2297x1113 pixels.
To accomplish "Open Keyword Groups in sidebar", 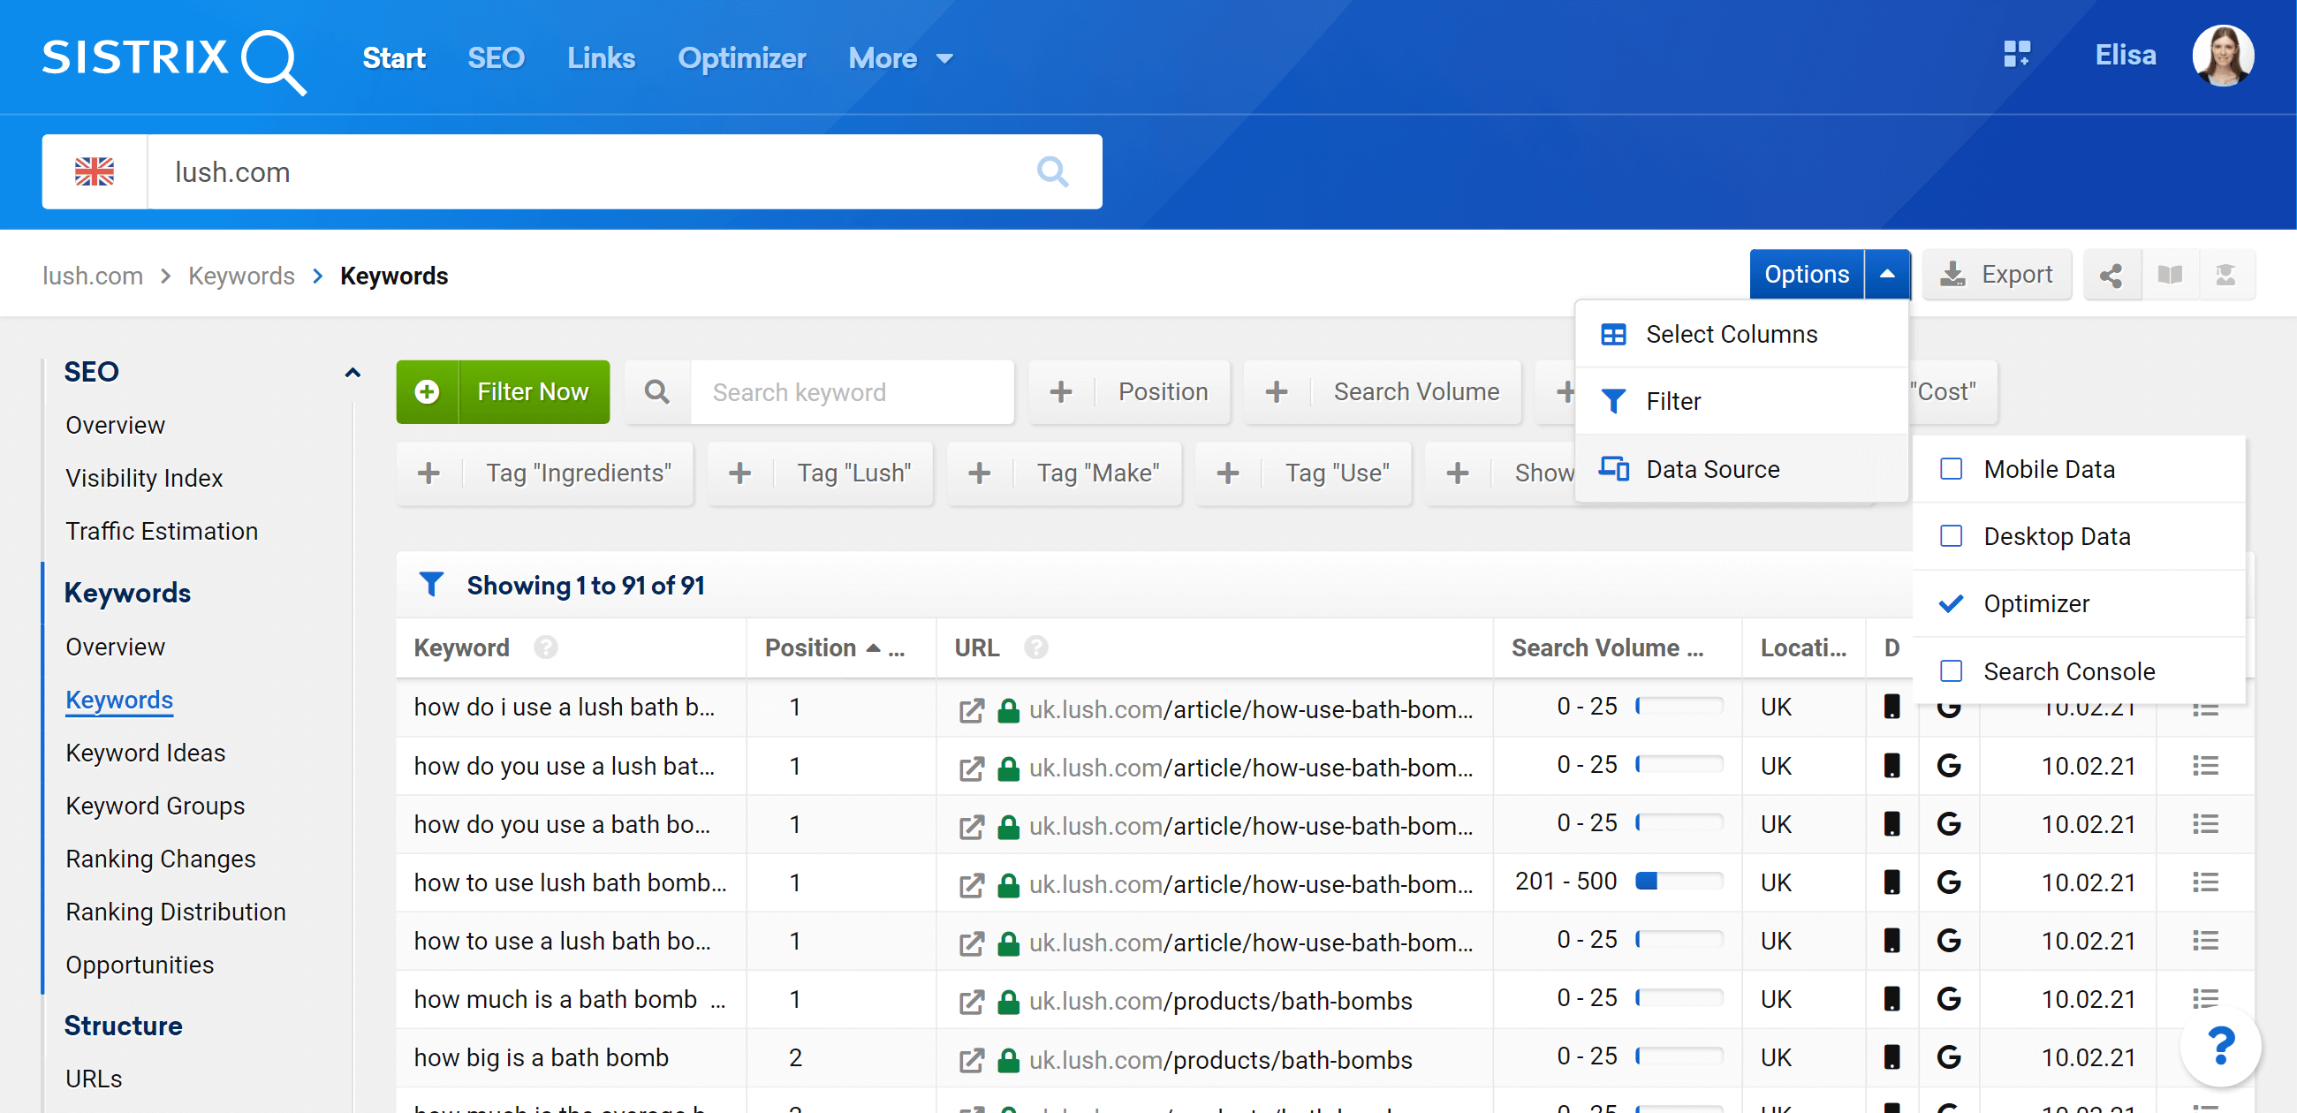I will click(x=155, y=806).
